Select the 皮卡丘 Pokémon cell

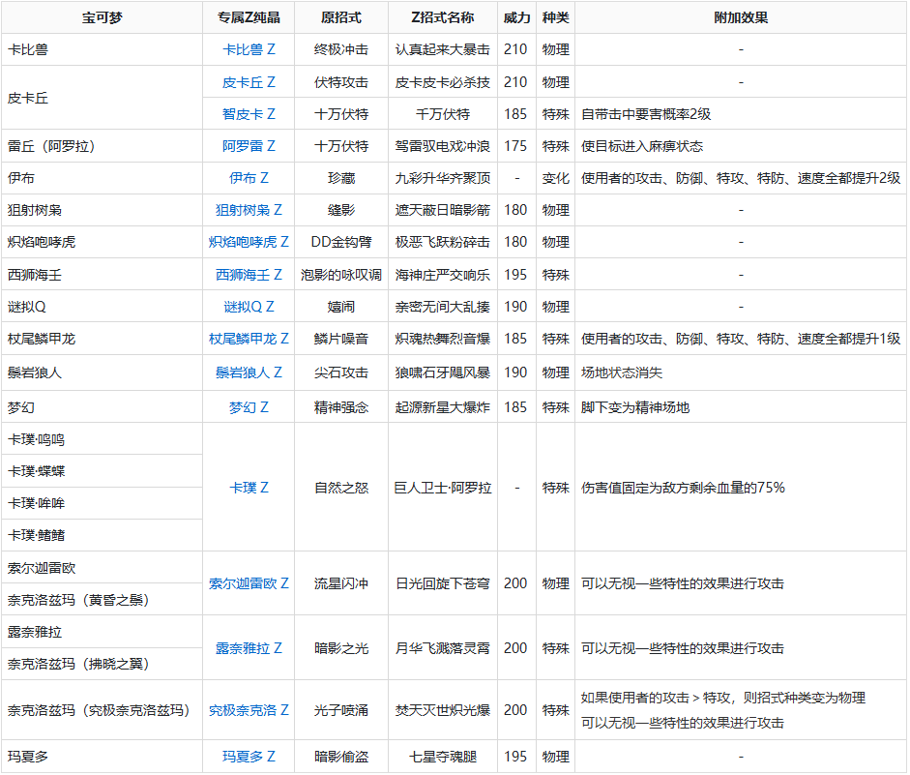[103, 98]
